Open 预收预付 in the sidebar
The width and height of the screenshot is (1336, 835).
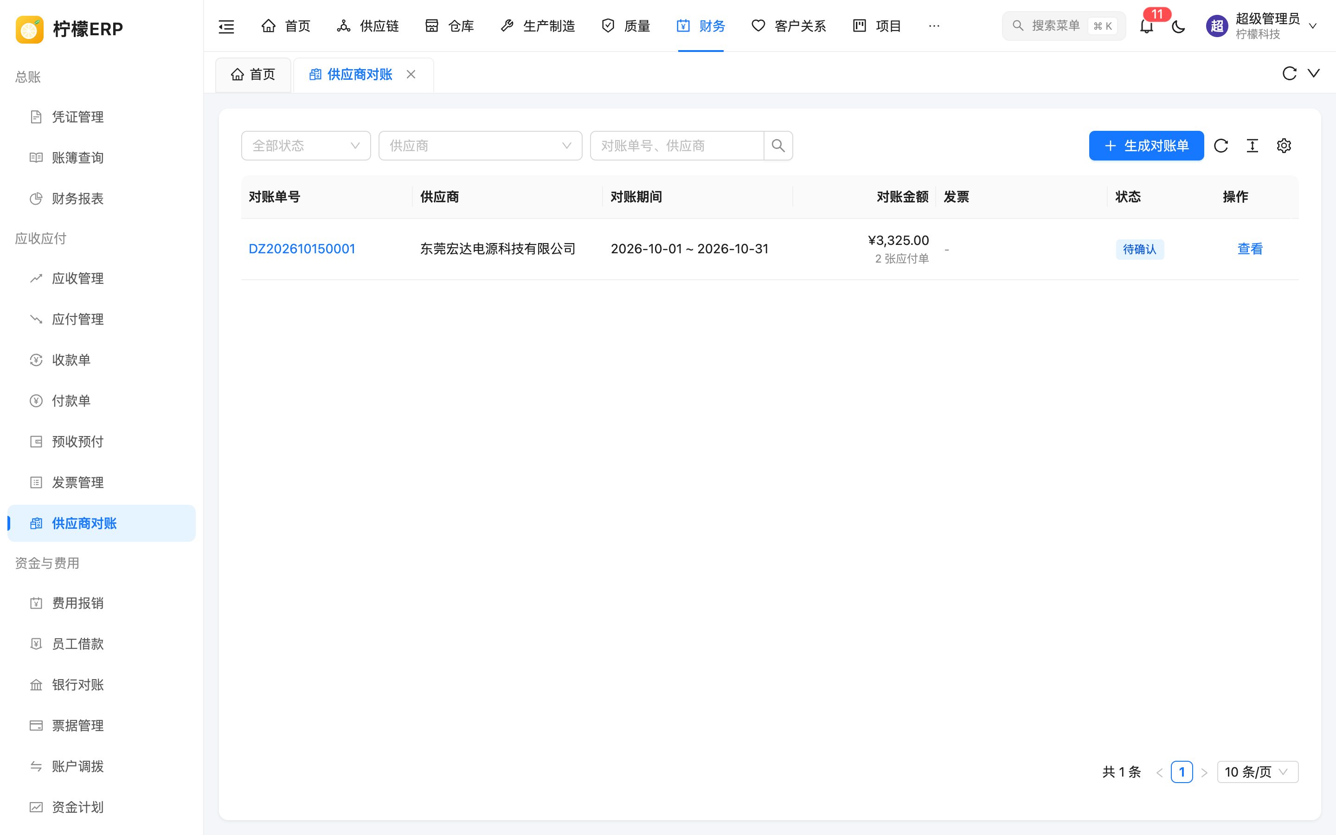pyautogui.click(x=102, y=442)
